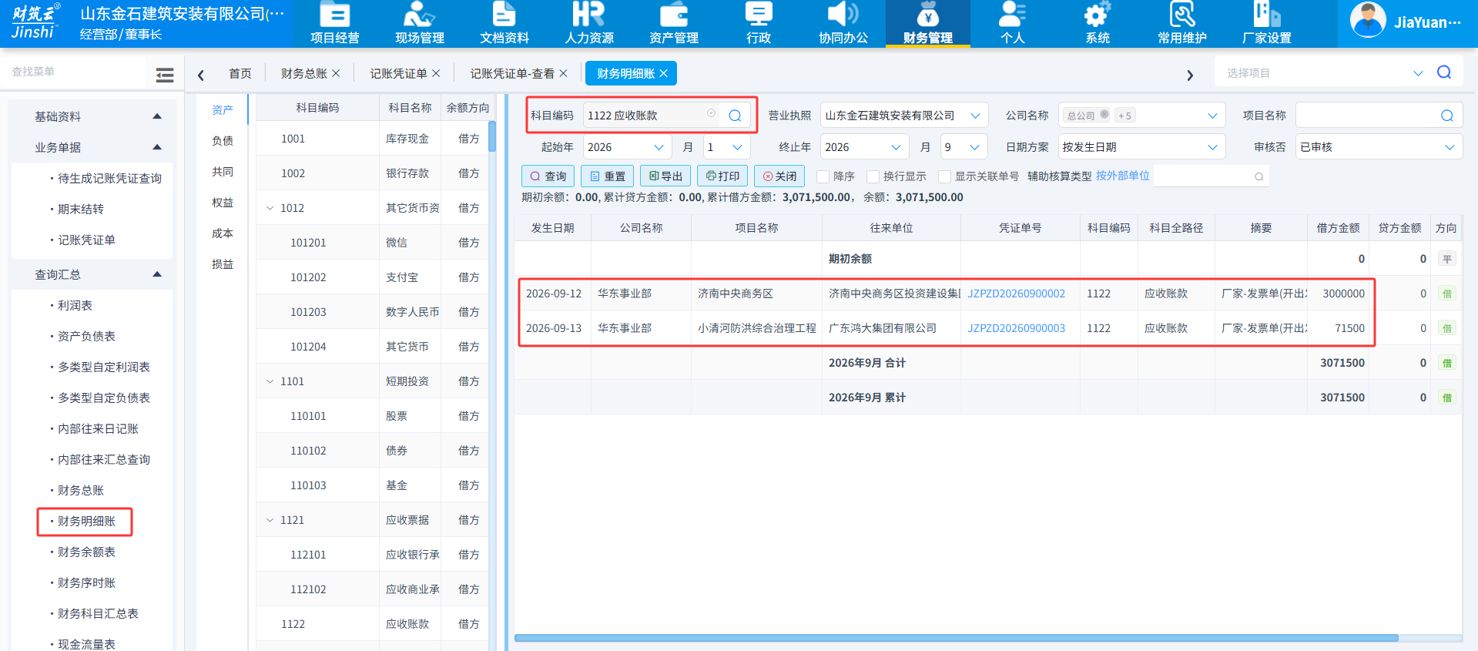Switch to the 记账凭证单-查看 tab
Viewport: 1478px width, 651px height.
tap(512, 73)
